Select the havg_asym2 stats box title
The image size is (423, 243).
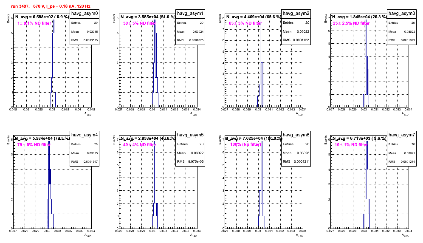point(296,14)
